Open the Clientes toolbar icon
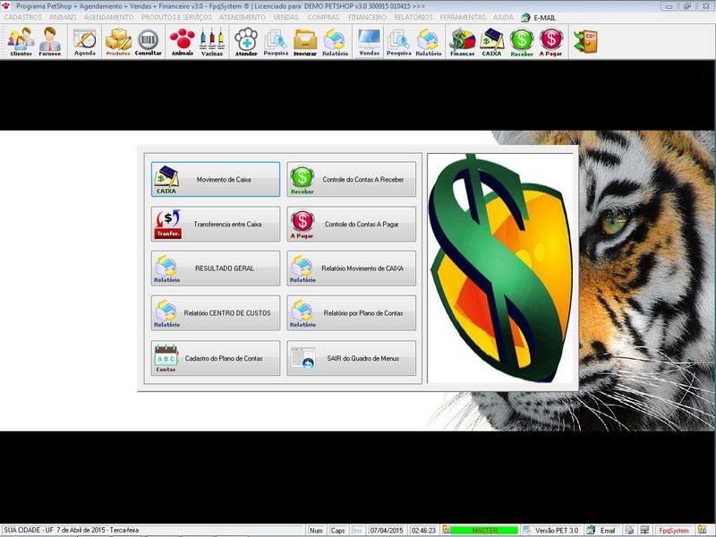The height and width of the screenshot is (537, 716). 21,41
